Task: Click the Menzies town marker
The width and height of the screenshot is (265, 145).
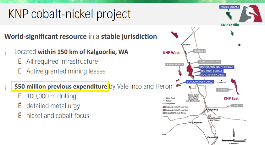Action: point(181,45)
